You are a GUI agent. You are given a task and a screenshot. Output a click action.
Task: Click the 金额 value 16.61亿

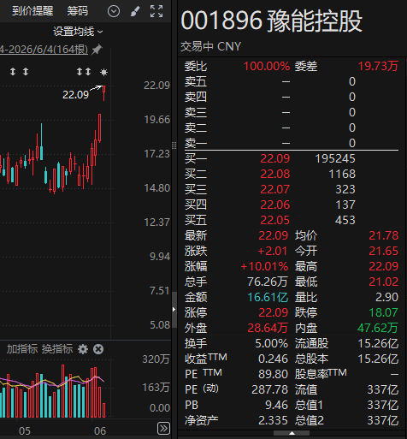tap(268, 297)
